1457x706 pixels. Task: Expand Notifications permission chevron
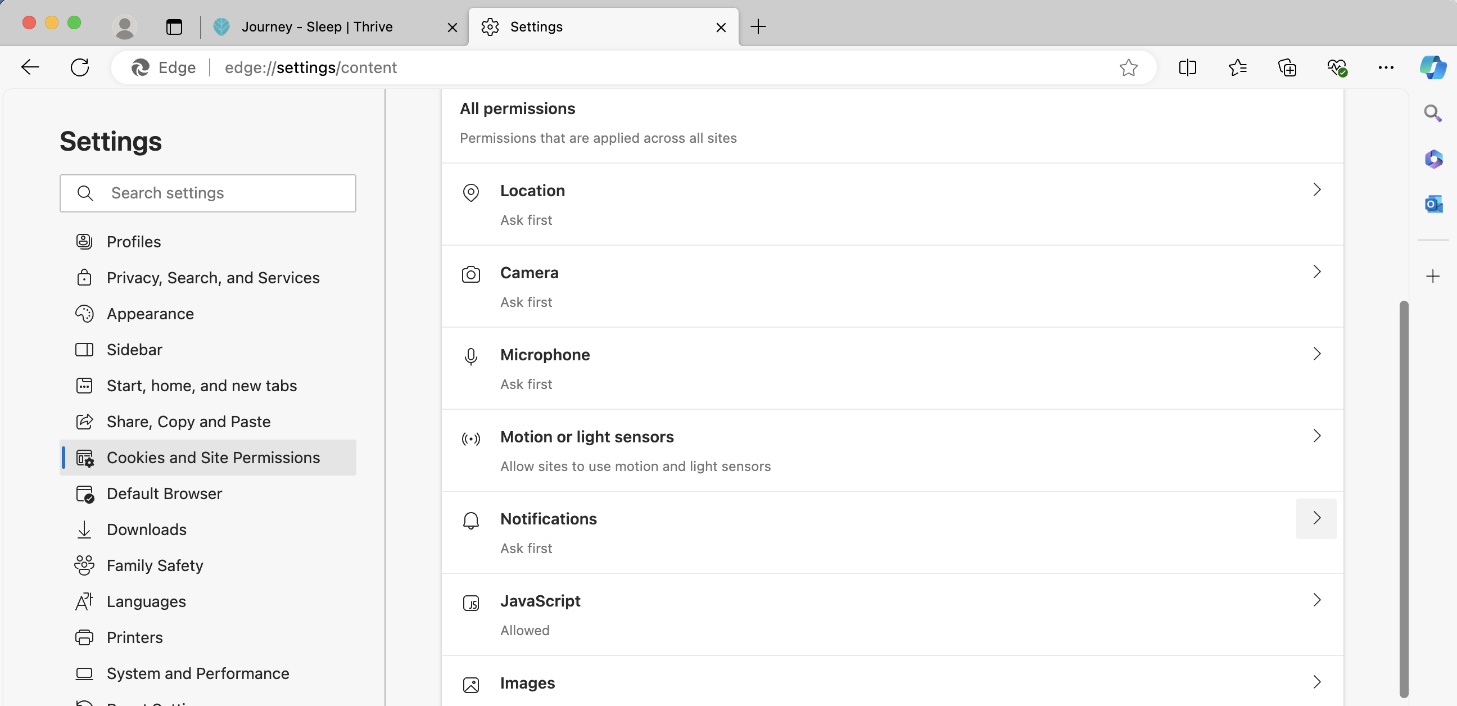(1316, 518)
